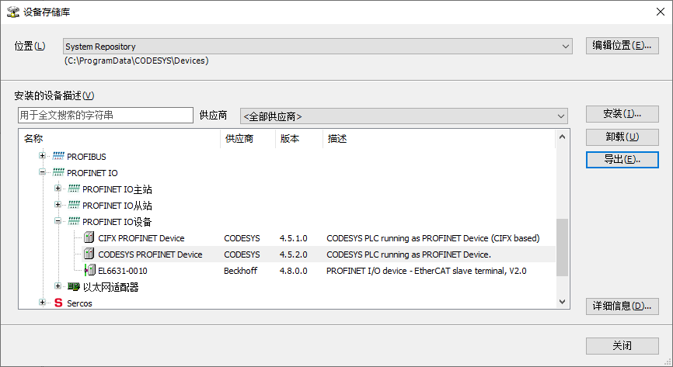This screenshot has height=367, width=673.
Task: Click the 关闭 button
Action: (622, 345)
